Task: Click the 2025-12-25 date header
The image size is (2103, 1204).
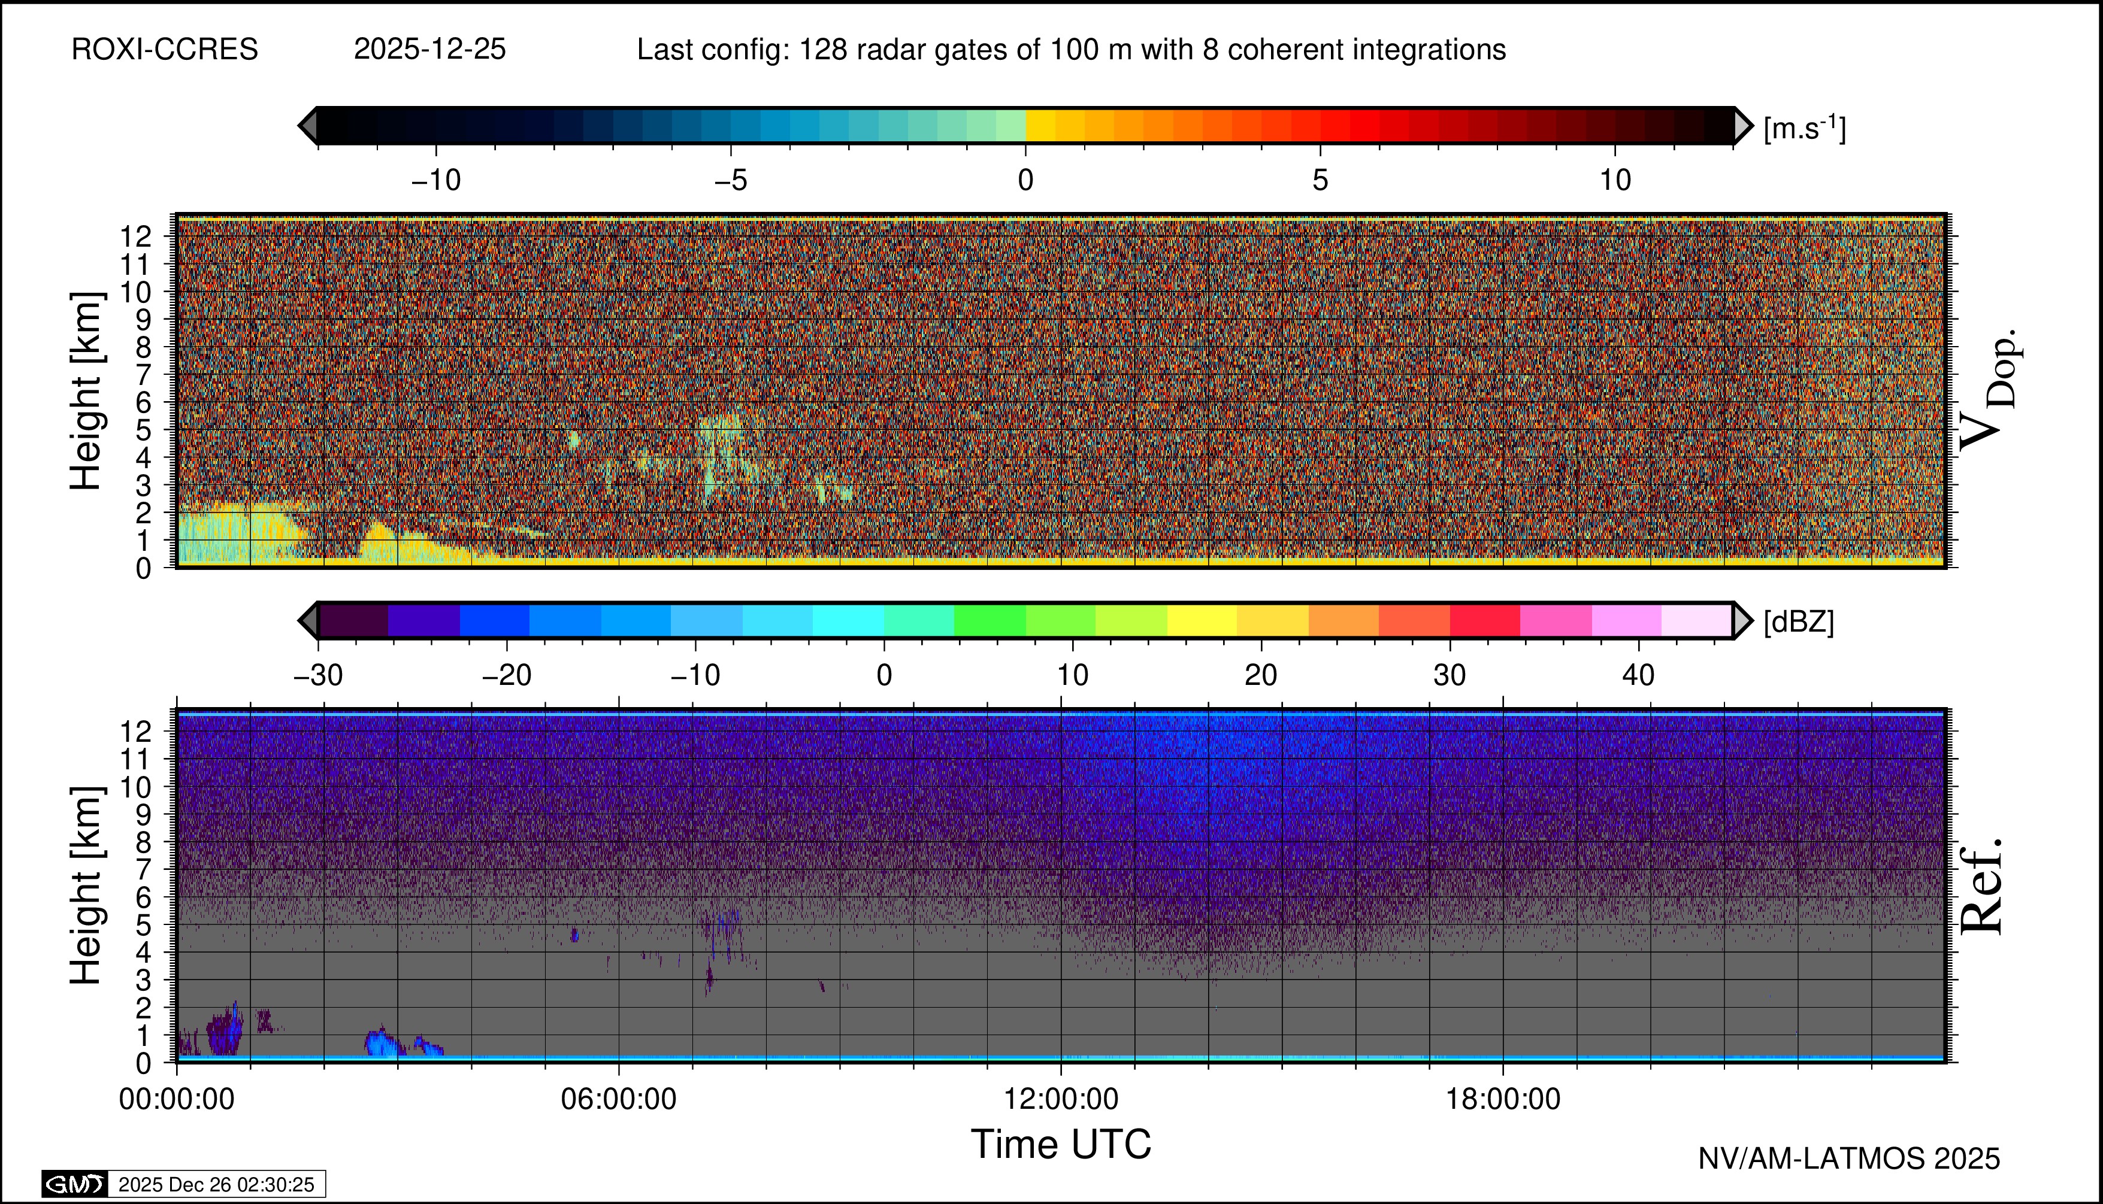Action: click(x=429, y=50)
